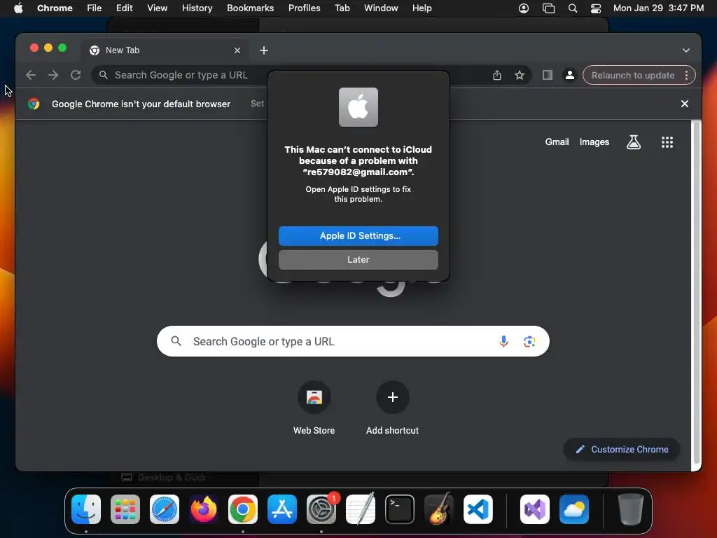Open Chrome three-dot menu
The width and height of the screenshot is (717, 538).
[x=686, y=75]
